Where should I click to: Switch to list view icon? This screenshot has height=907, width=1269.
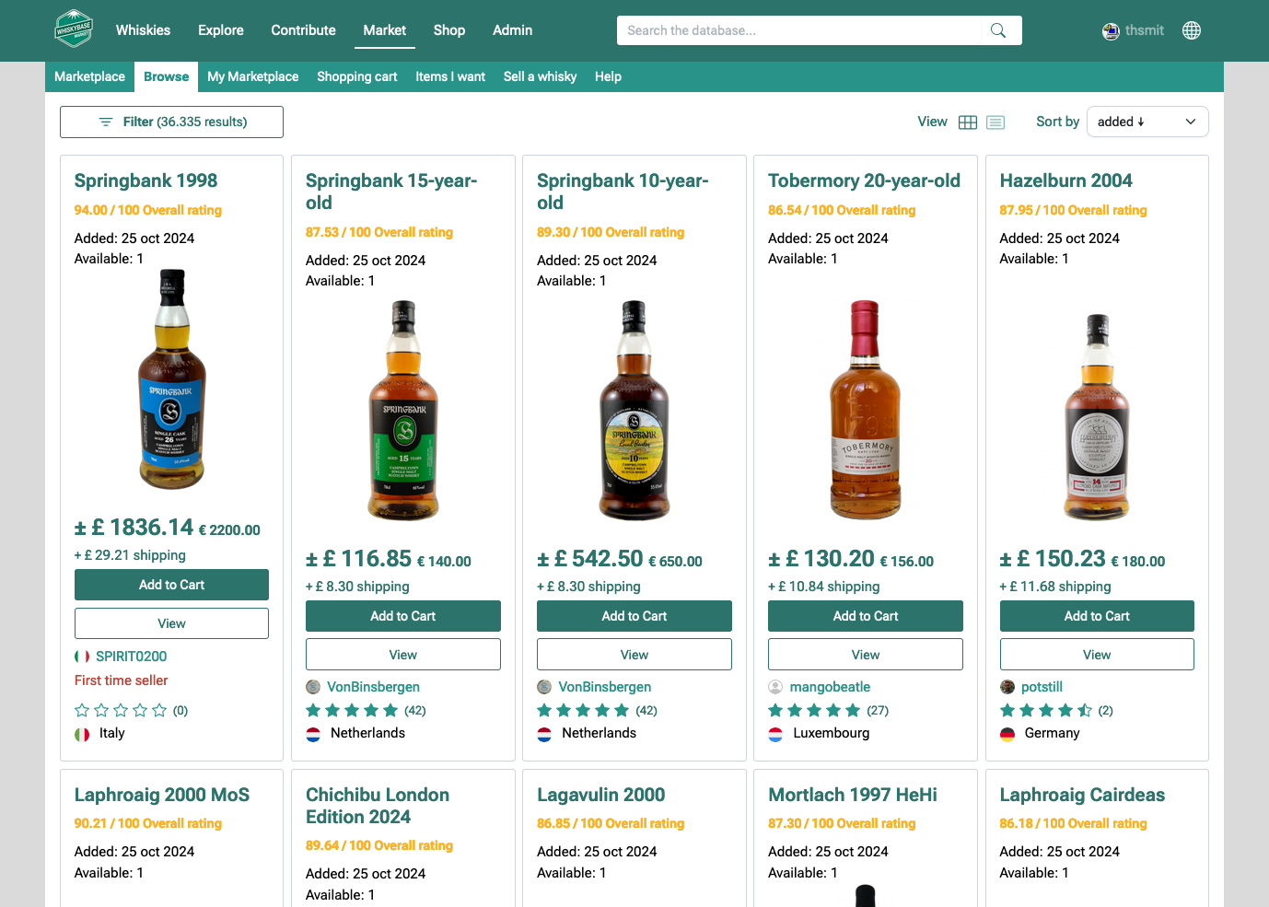[995, 122]
